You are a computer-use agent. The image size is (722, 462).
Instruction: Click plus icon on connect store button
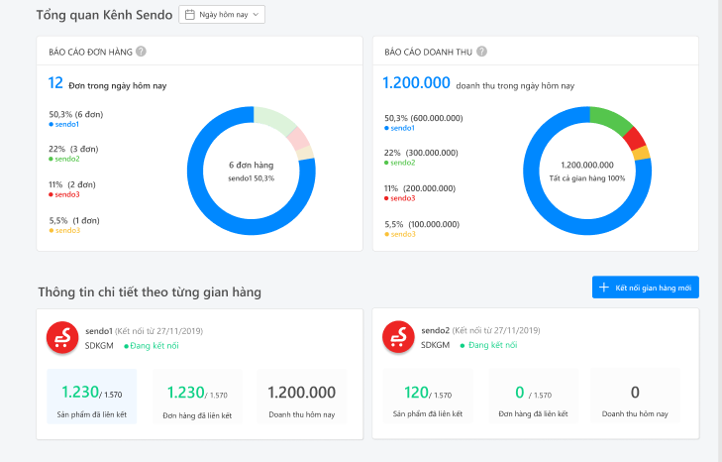(603, 288)
